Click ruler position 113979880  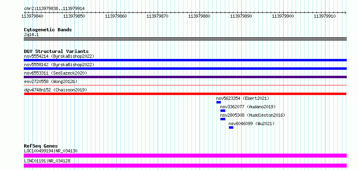[200, 16]
